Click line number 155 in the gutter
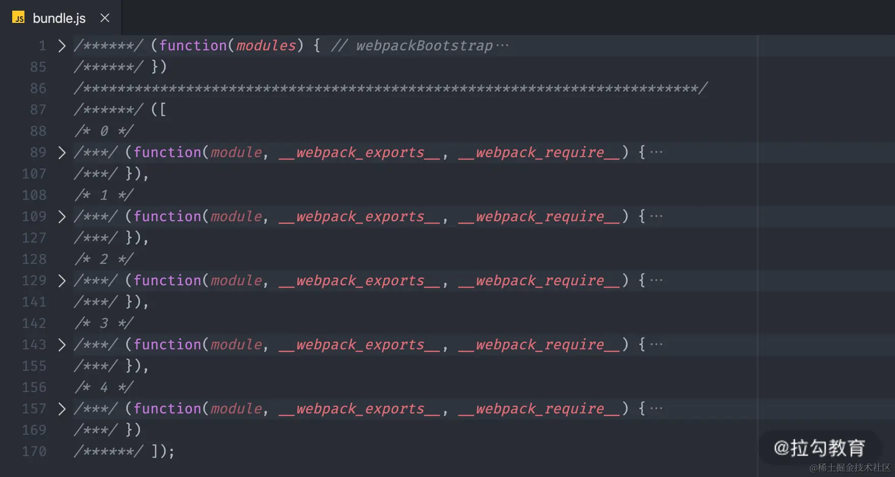 34,366
